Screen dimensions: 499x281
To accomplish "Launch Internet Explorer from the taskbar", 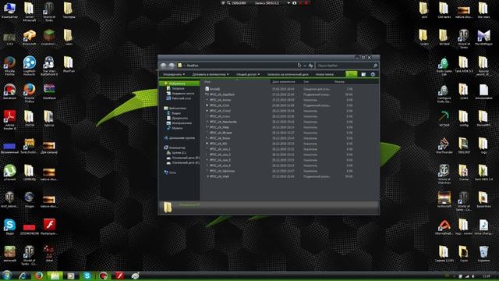I will coord(23,276).
